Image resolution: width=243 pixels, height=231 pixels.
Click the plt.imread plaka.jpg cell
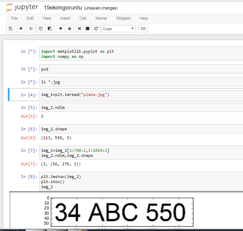pyautogui.click(x=141, y=95)
